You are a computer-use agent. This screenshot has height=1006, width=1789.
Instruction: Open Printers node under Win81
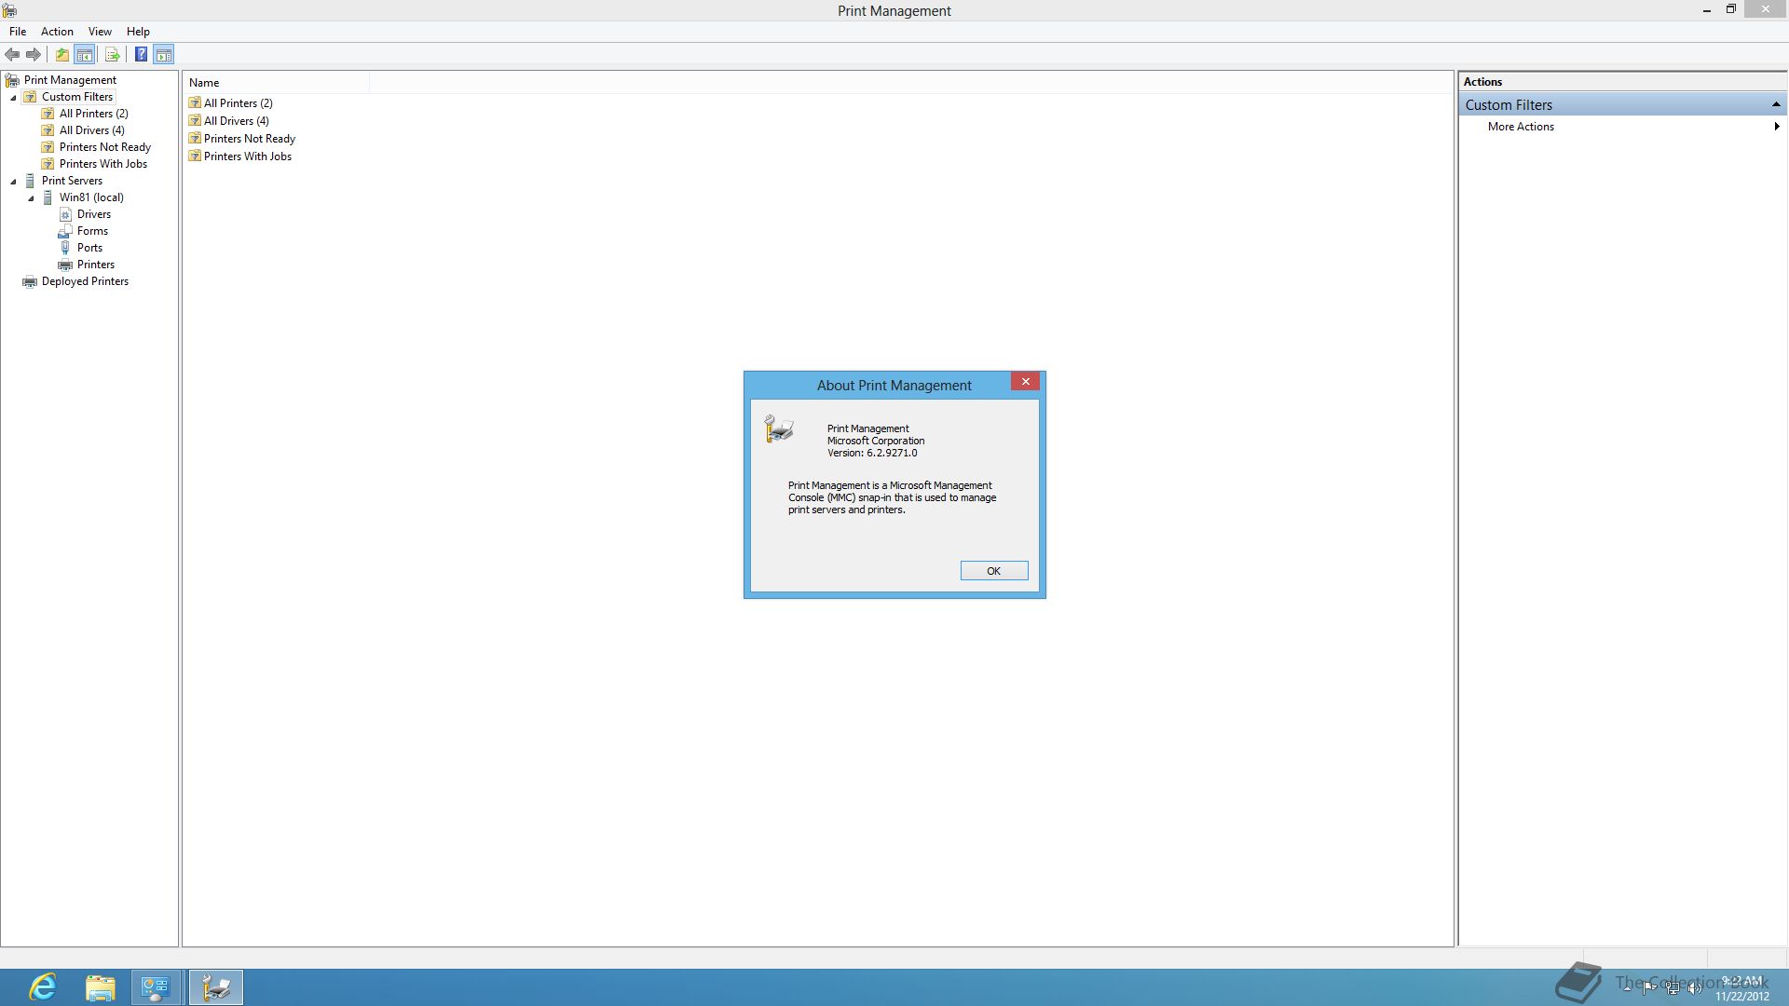[96, 265]
